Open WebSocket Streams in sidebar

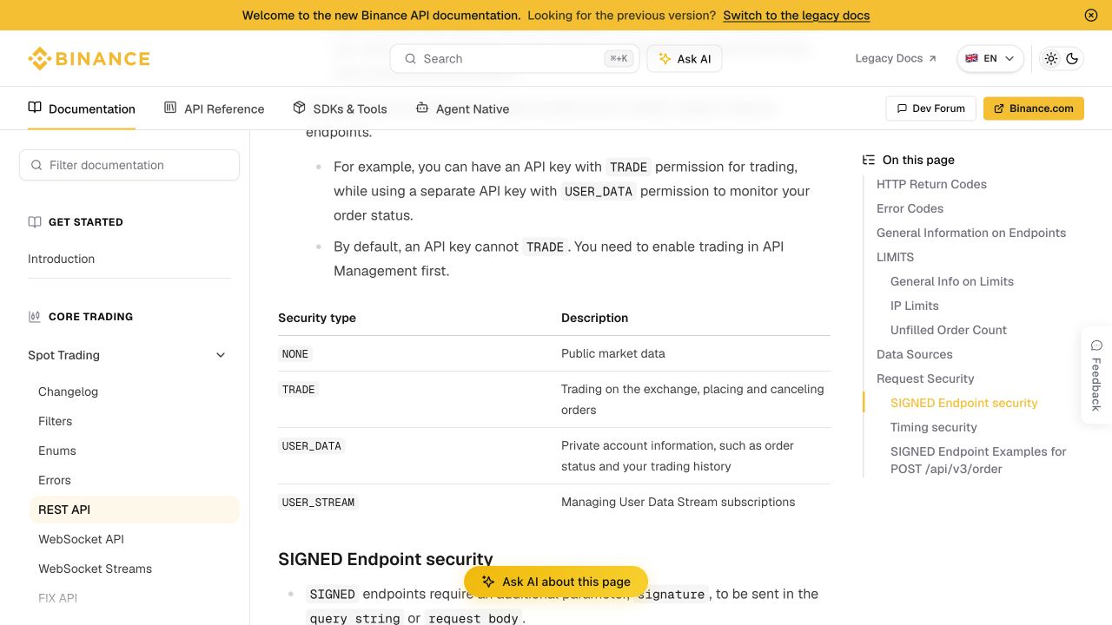95,569
